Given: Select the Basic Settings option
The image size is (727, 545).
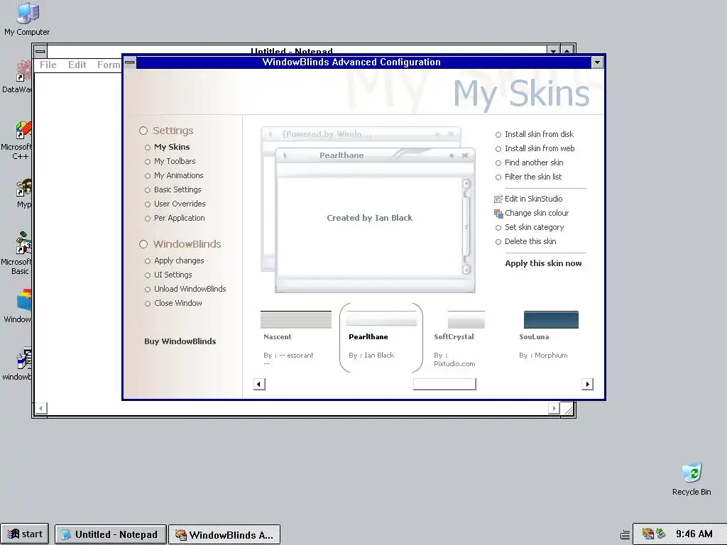Looking at the screenshot, I should coord(173,189).
